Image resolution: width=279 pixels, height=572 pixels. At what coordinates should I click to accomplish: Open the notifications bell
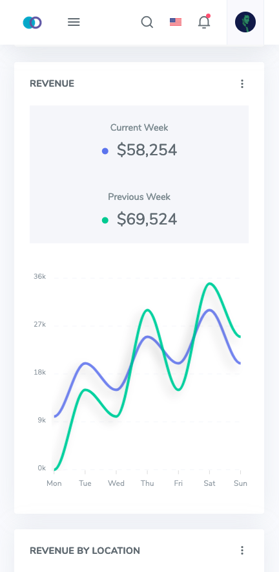[204, 22]
